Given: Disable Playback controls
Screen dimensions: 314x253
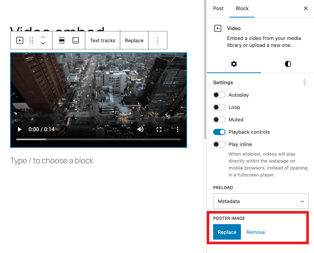Looking at the screenshot, I should tap(219, 132).
